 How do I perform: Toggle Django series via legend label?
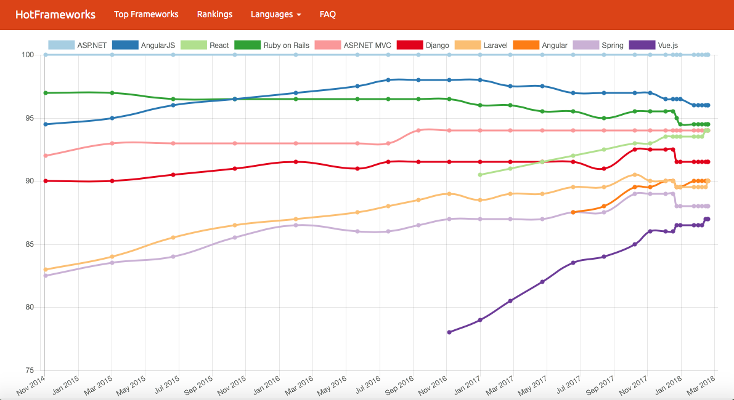437,46
